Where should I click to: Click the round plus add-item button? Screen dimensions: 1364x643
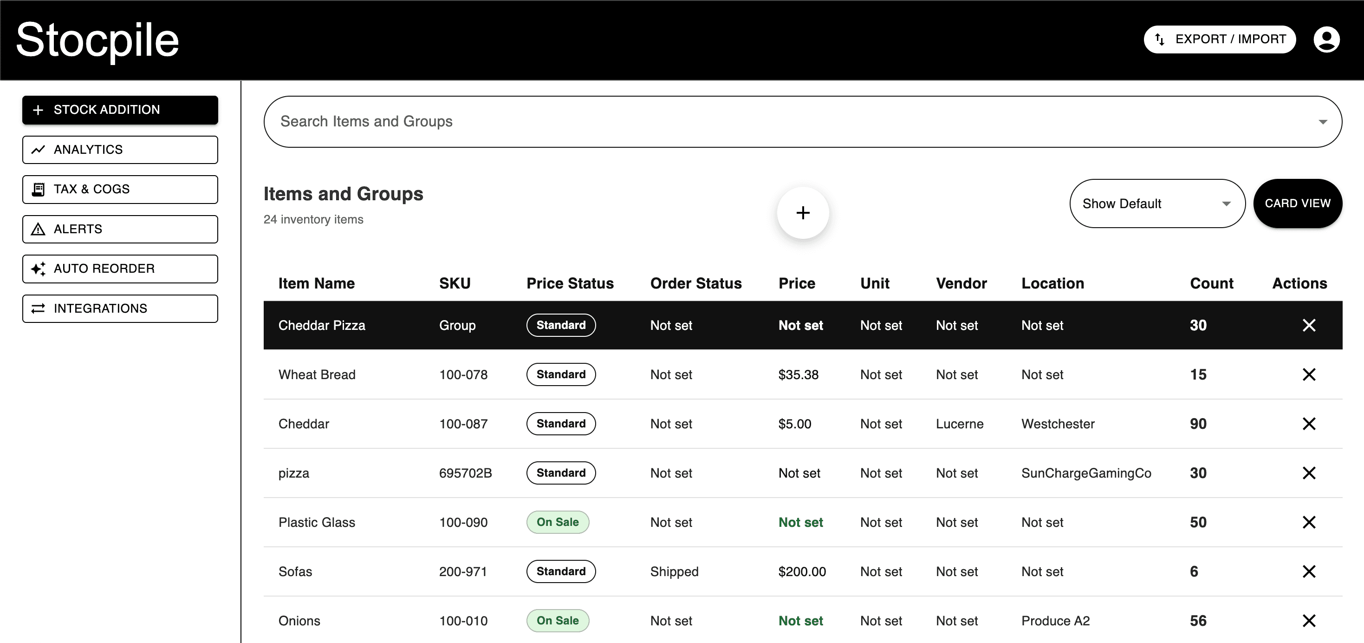point(803,213)
